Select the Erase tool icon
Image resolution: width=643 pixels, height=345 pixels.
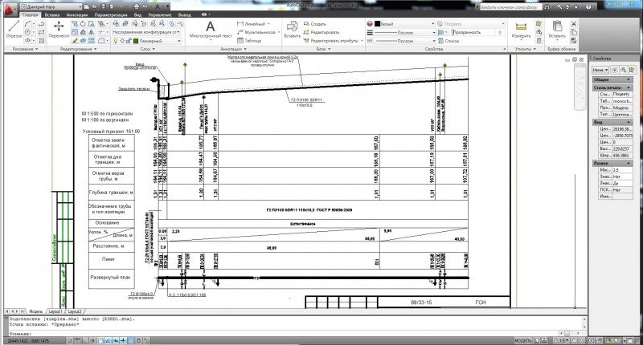coord(75,40)
